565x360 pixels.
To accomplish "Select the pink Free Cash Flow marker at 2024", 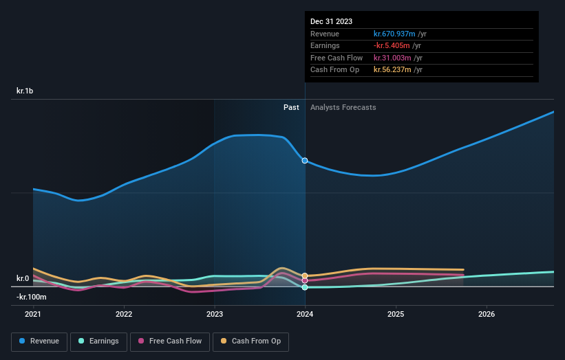I will (x=305, y=280).
